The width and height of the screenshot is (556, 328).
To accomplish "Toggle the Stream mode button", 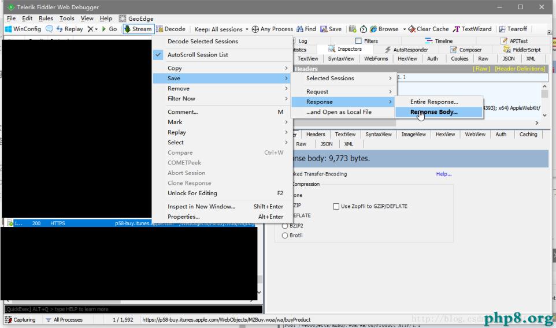I will (x=138, y=29).
